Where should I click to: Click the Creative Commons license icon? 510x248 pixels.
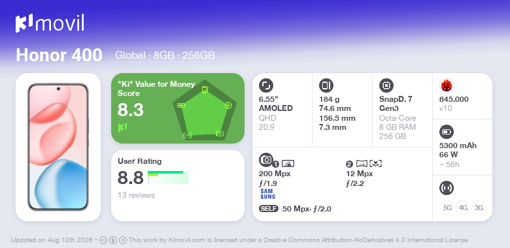tap(103, 240)
